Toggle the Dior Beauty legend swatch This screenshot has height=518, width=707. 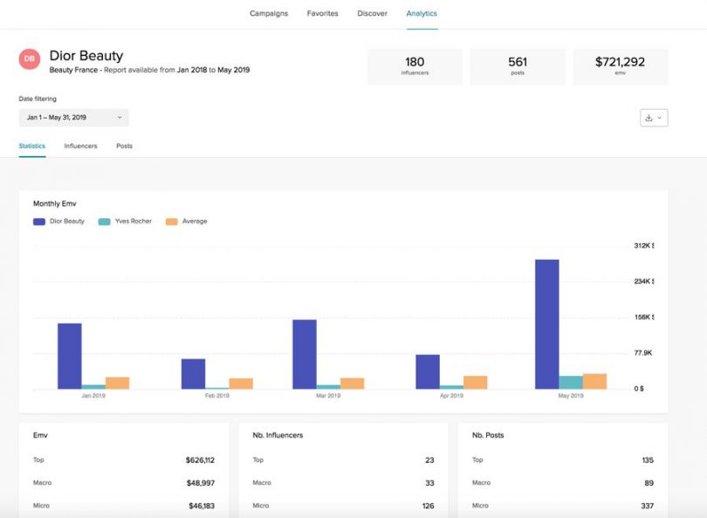pos(39,222)
